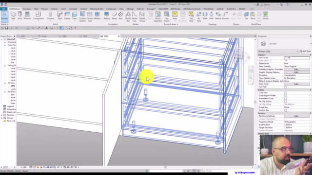Toggle the Sun Path checkbox

(x=286, y=87)
